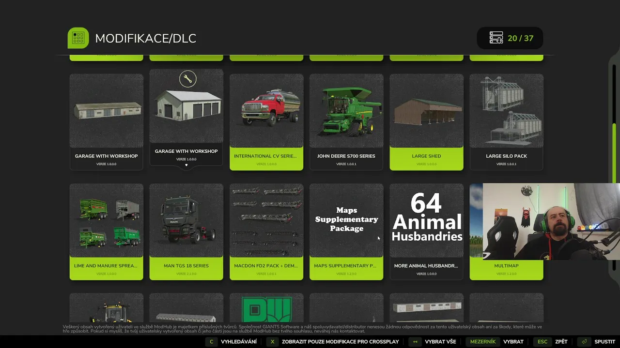Toggle highlighted Garage With Workshop card
Image resolution: width=620 pixels, height=348 pixels.
[x=186, y=119]
